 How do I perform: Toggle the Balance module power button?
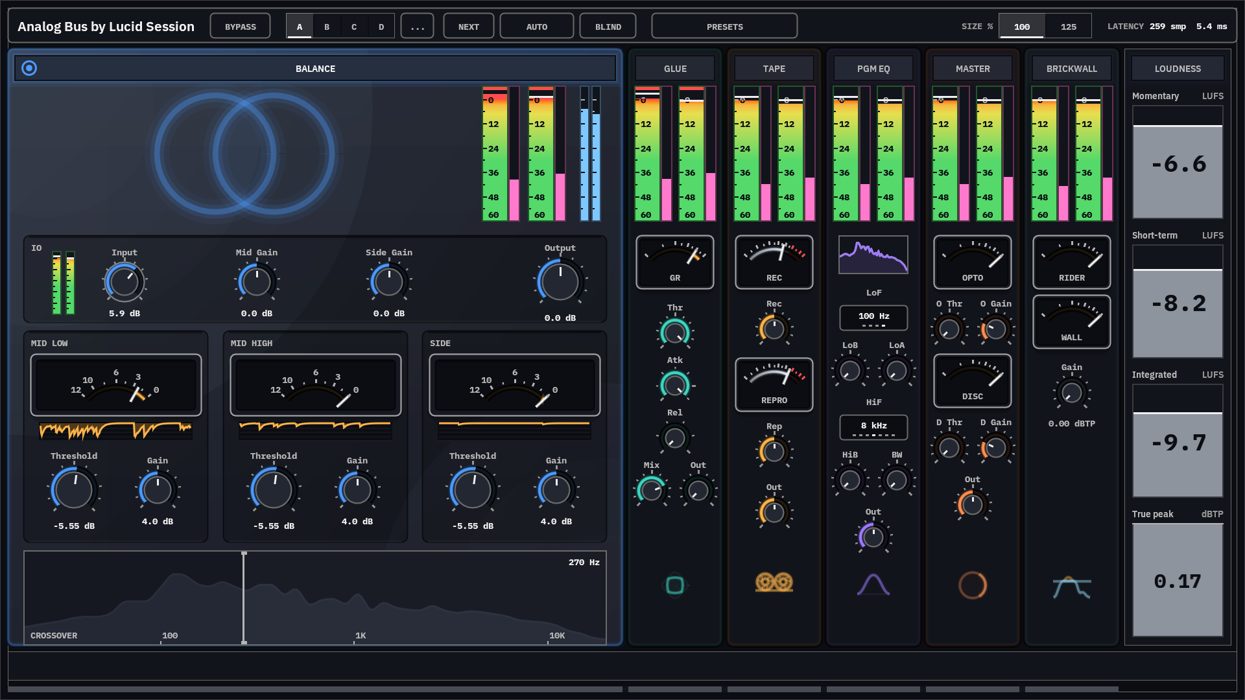(x=29, y=68)
